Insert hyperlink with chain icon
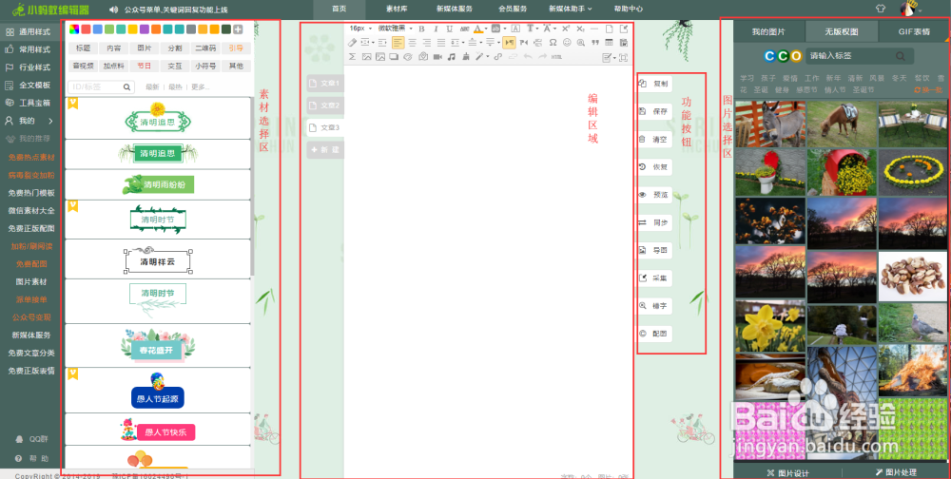The image size is (951, 479). tap(497, 57)
